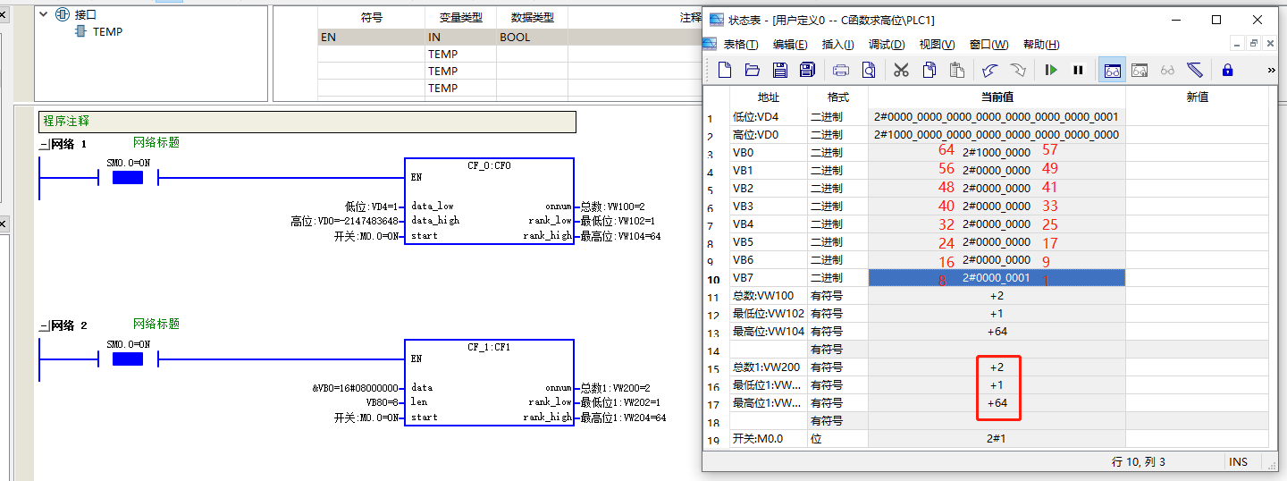
Task: Click the Undo arrow icon
Action: (989, 70)
